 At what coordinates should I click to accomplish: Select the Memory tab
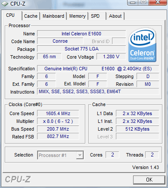tap(78, 16)
